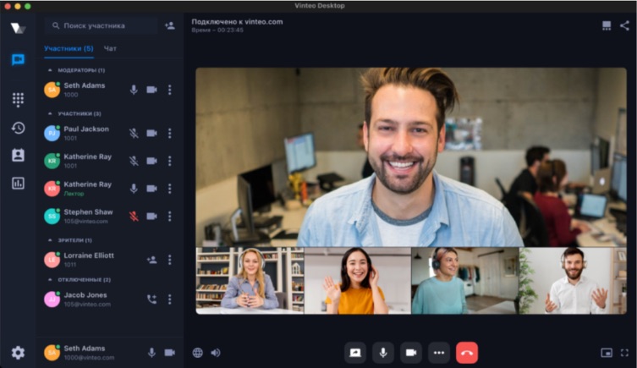The image size is (637, 368).
Task: Select Paul Jackson participant row
Action: tap(110, 133)
